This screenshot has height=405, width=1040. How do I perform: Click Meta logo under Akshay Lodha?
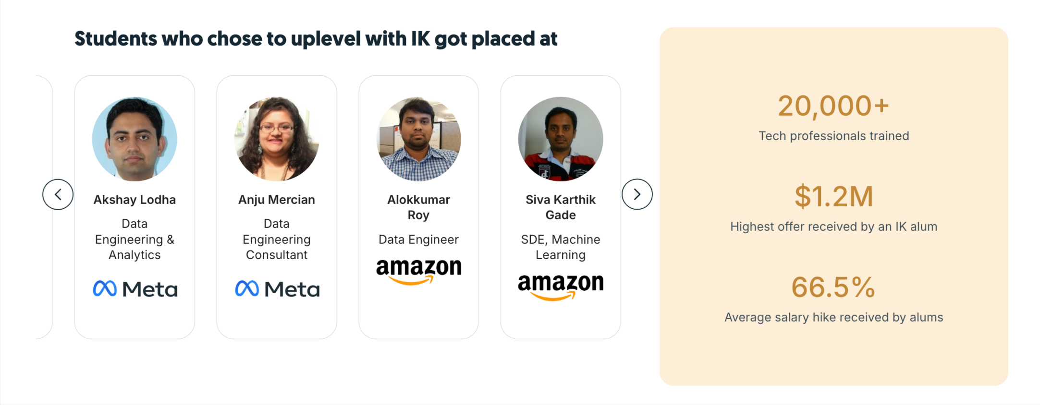135,289
